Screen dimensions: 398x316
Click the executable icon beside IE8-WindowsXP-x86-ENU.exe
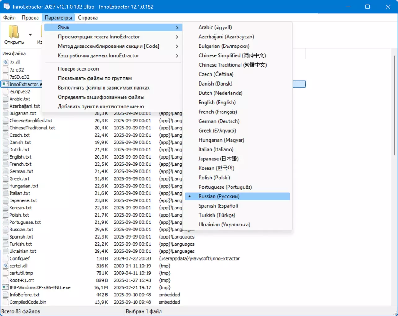[x=6, y=287]
